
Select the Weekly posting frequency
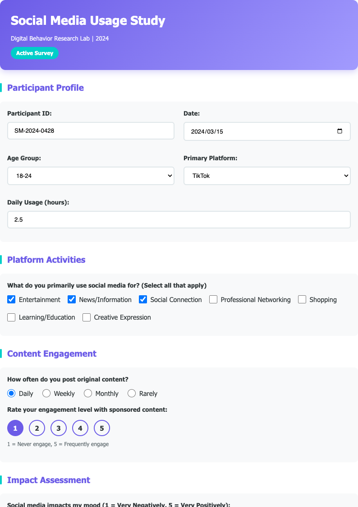pyautogui.click(x=46, y=393)
